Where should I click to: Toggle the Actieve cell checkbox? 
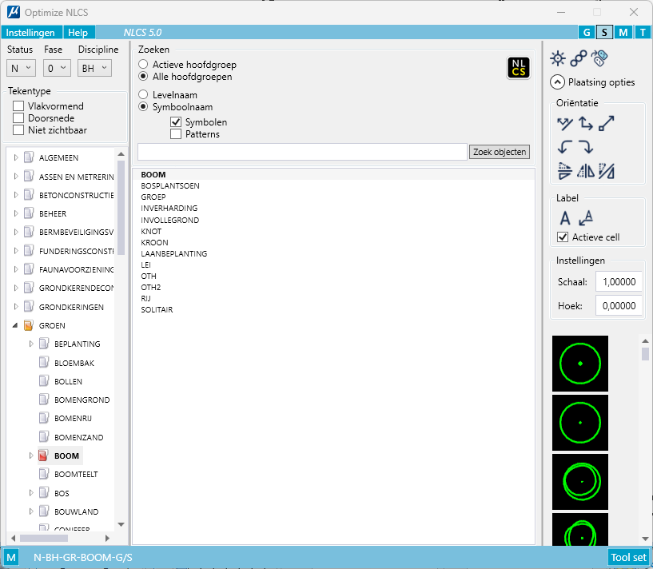coord(563,237)
